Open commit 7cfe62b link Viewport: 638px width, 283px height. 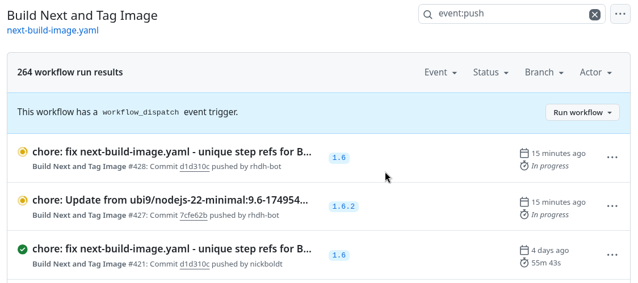(x=194, y=216)
